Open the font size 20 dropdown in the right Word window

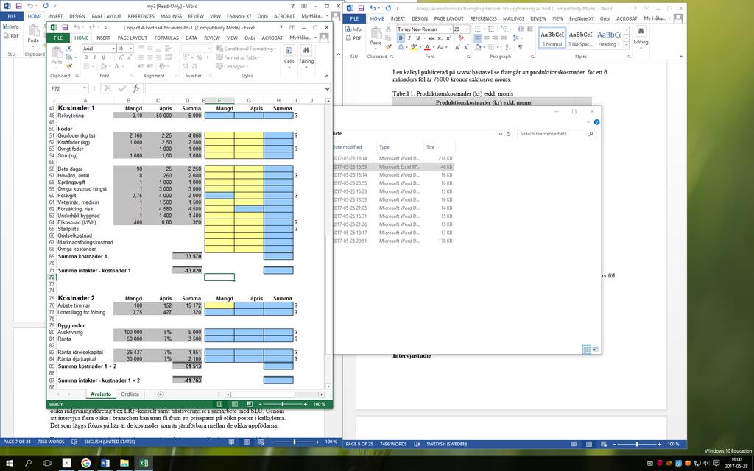(468, 29)
